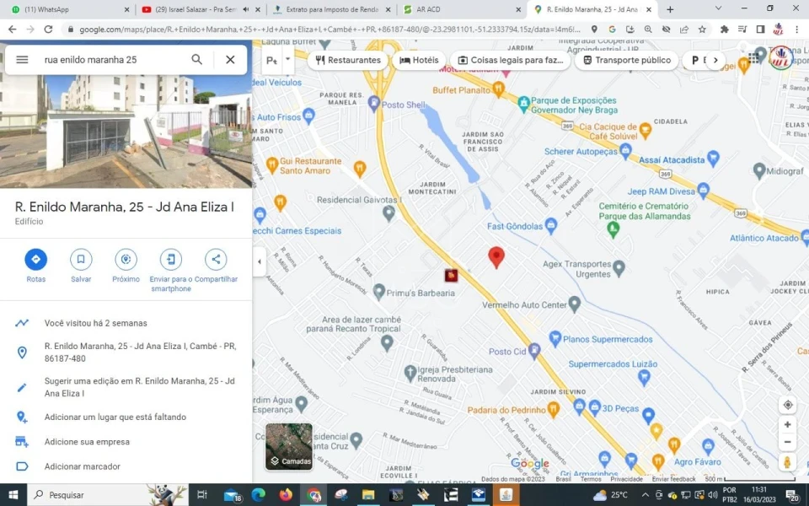Switch to the AR ACD tab
Screen dimensions: 809x506
coord(462,9)
